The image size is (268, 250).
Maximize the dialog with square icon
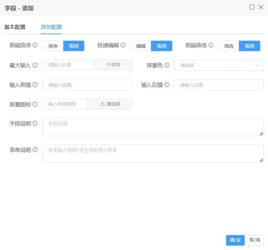[x=252, y=7]
